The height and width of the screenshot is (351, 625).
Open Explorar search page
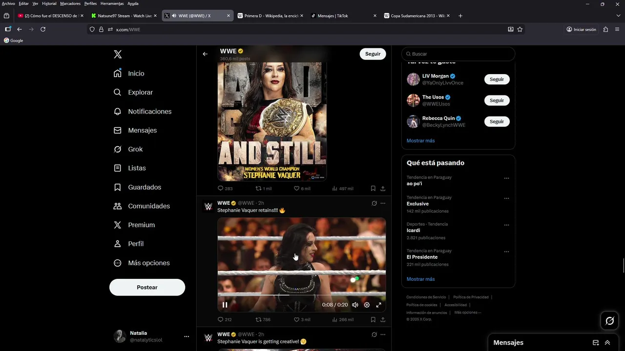pos(133,92)
